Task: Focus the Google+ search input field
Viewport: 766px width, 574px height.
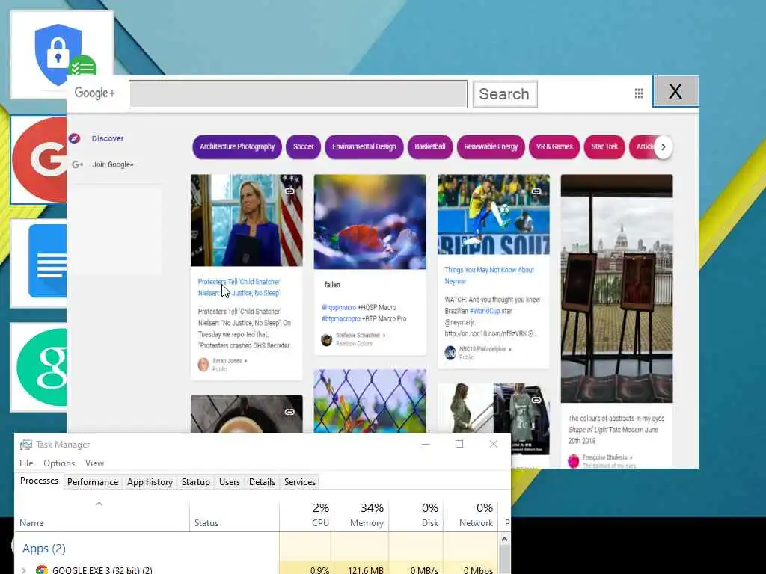Action: [298, 93]
